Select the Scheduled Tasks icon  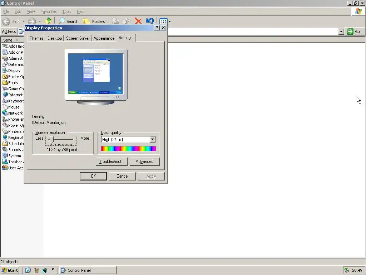click(5, 143)
